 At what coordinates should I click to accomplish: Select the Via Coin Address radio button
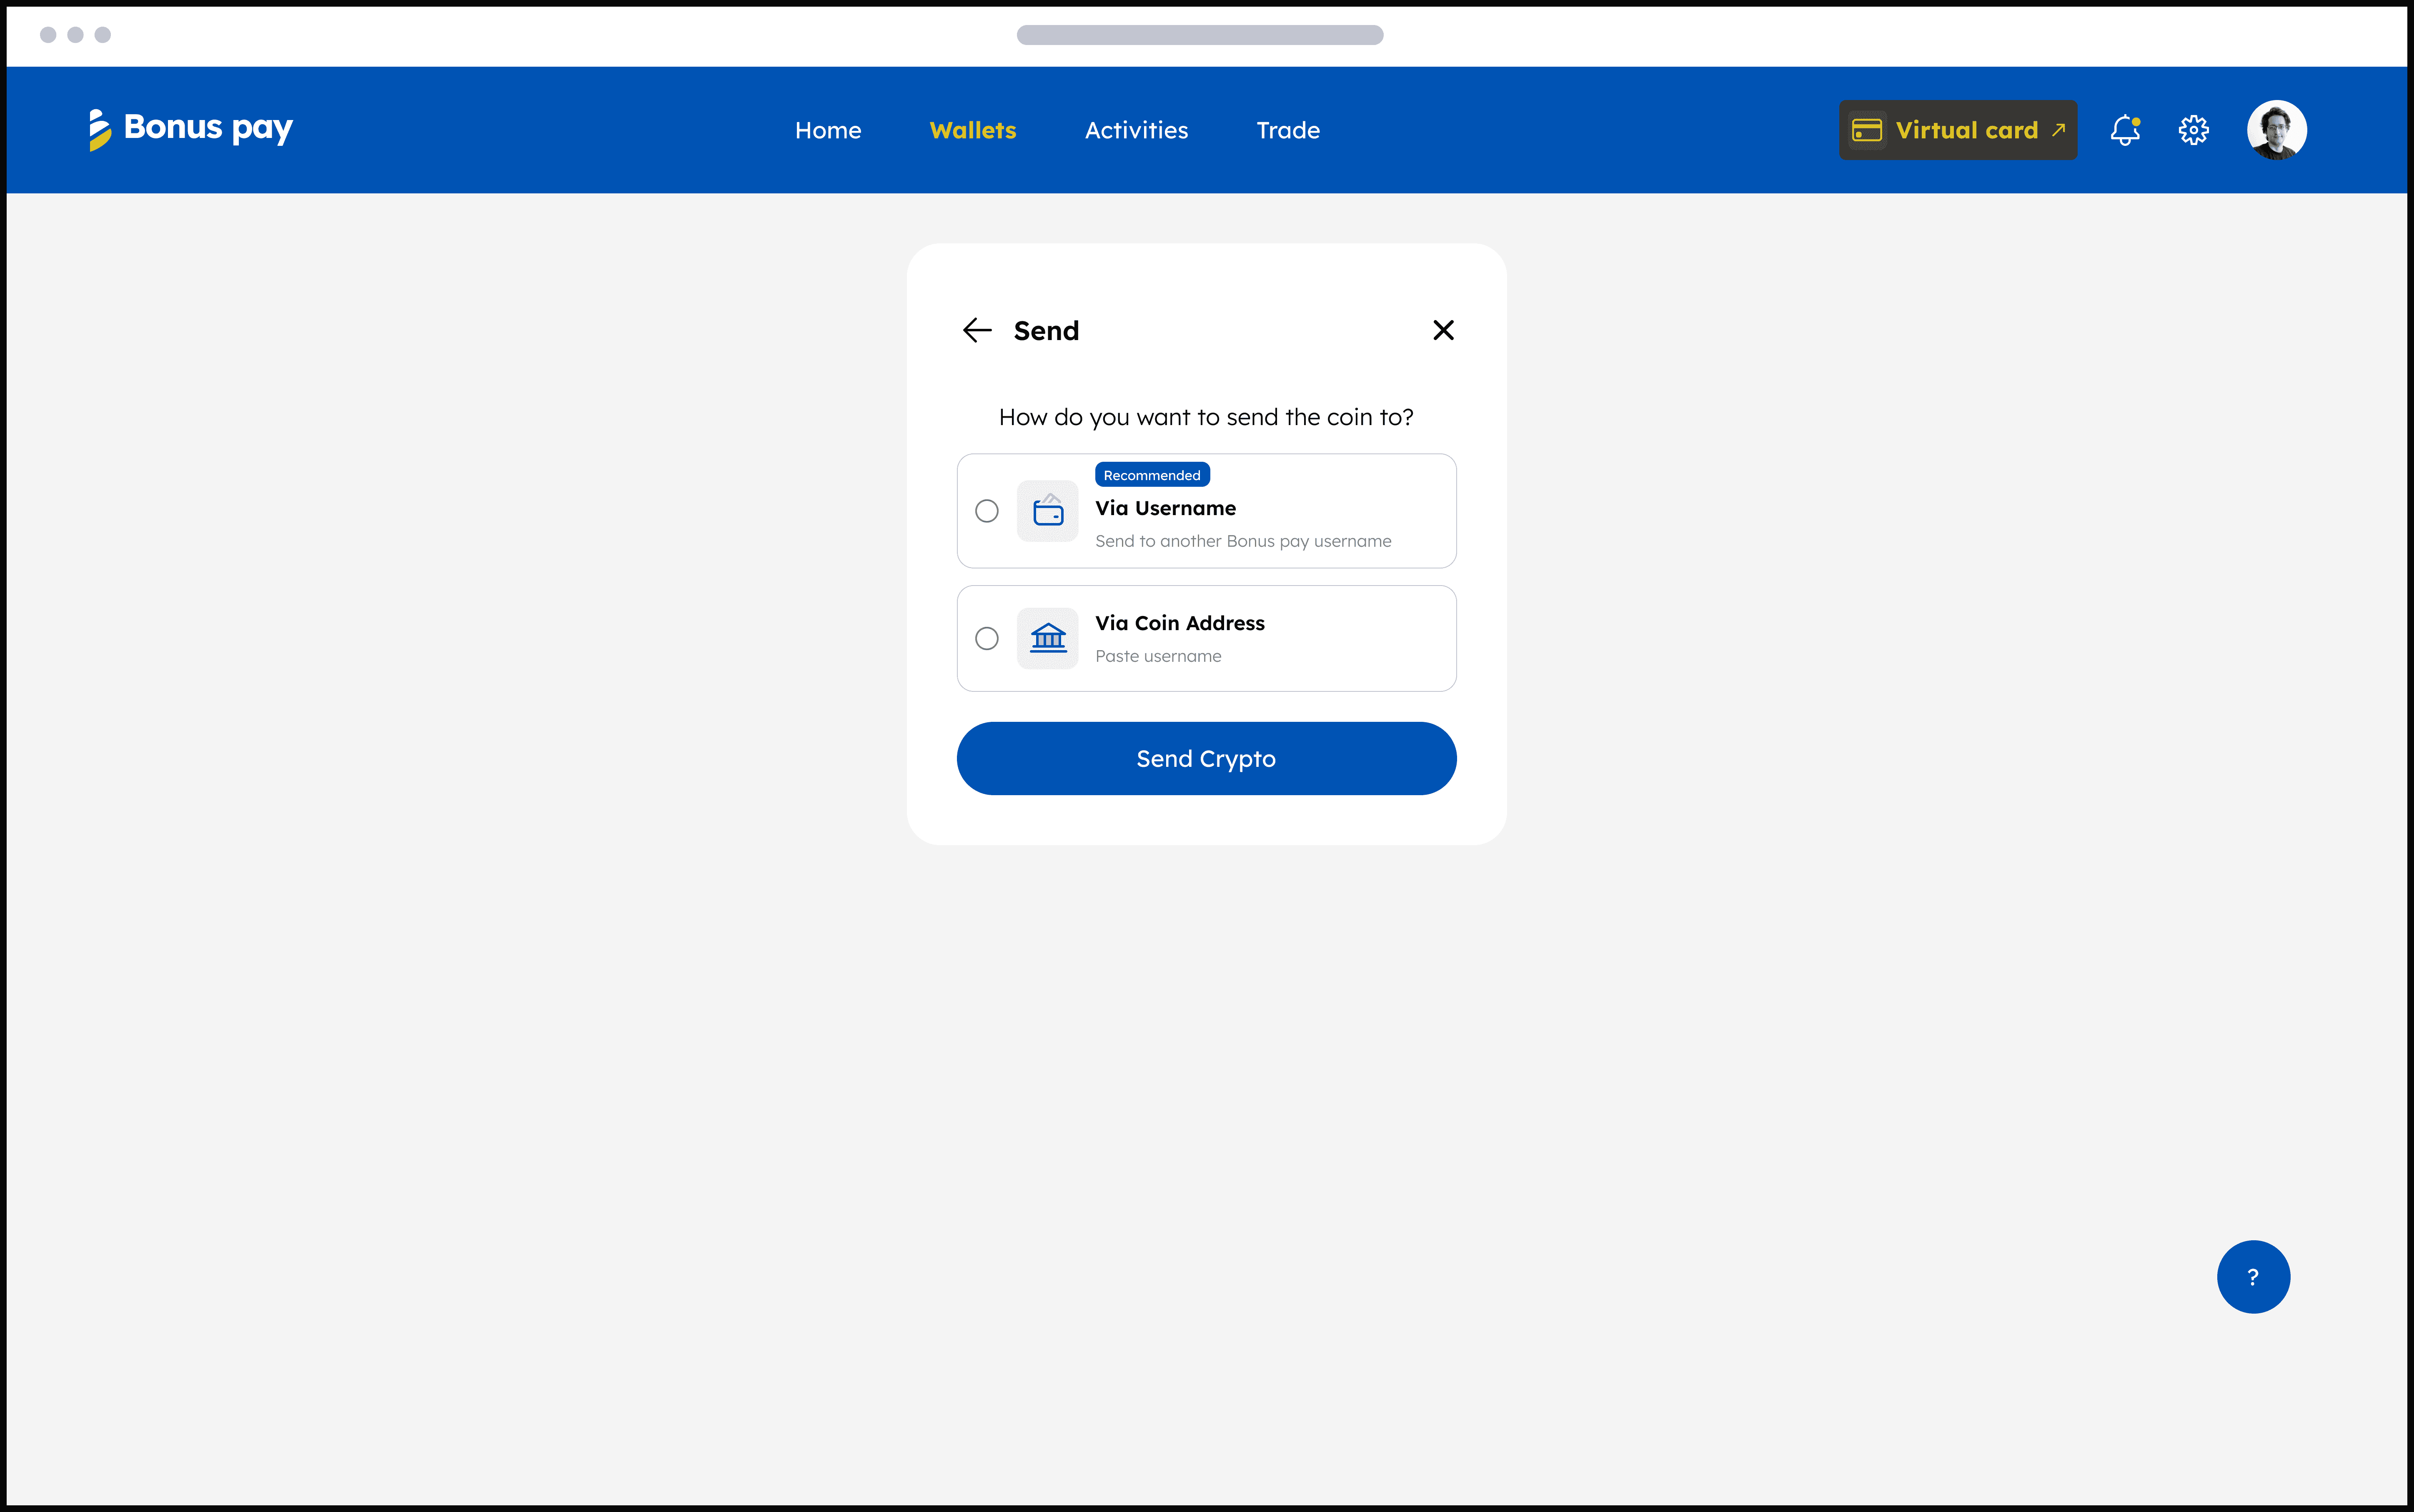coord(987,638)
